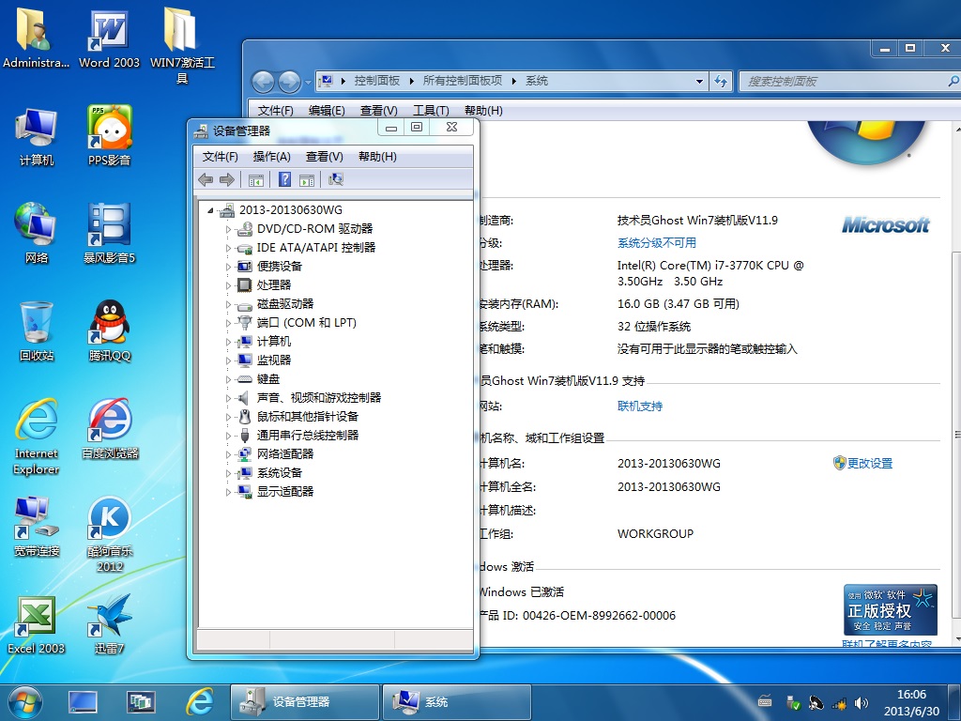This screenshot has height=721, width=961.
Task: Click the refresh button in System window address bar
Action: [721, 81]
